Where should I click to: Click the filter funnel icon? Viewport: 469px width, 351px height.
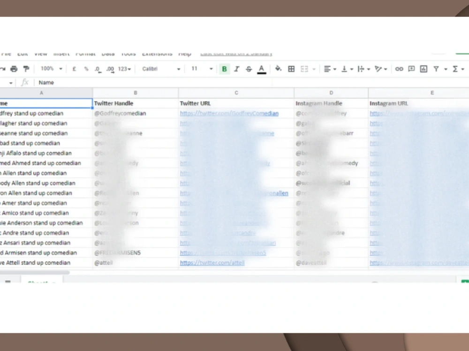(436, 69)
